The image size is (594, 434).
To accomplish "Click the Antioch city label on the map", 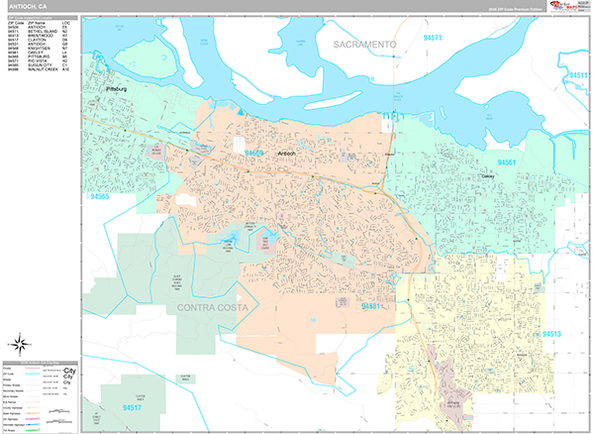I will click(287, 154).
